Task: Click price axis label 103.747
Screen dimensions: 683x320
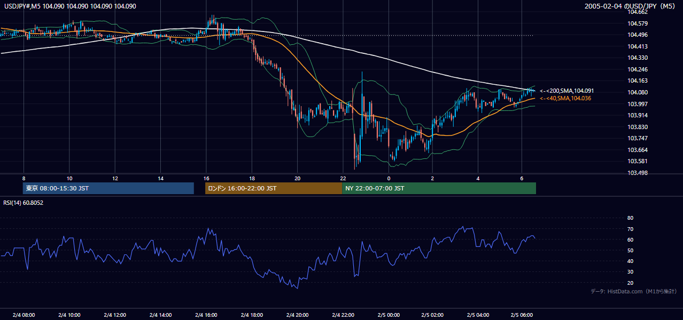Action: coord(638,138)
